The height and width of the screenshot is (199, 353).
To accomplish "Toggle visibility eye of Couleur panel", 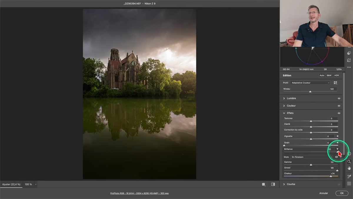I will point(339,106).
